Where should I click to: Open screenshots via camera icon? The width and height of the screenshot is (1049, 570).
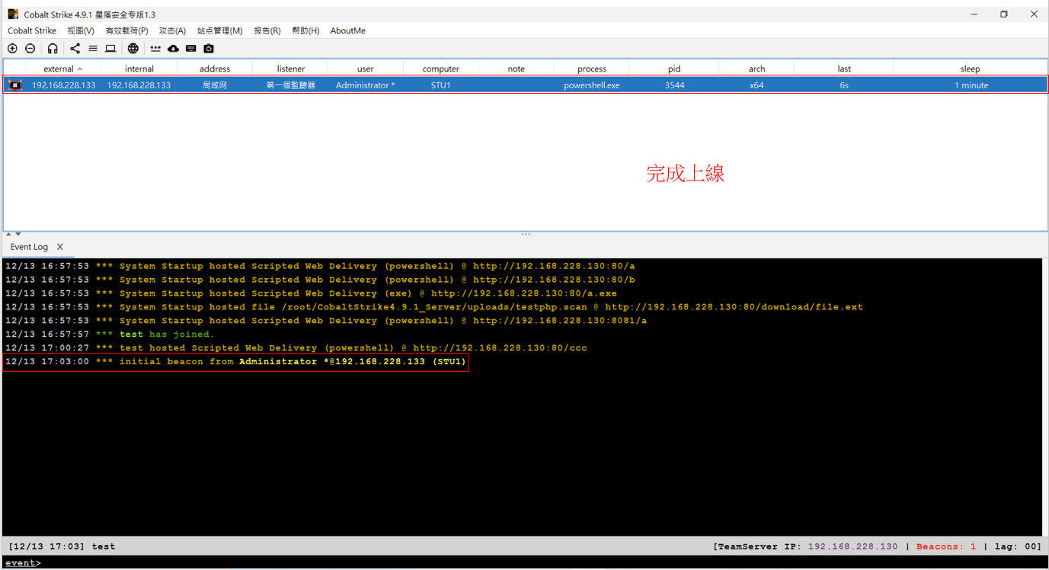pyautogui.click(x=209, y=49)
